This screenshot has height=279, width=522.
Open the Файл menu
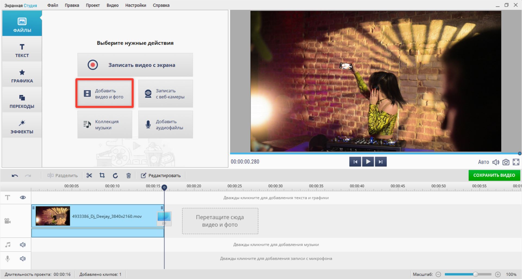(x=52, y=5)
